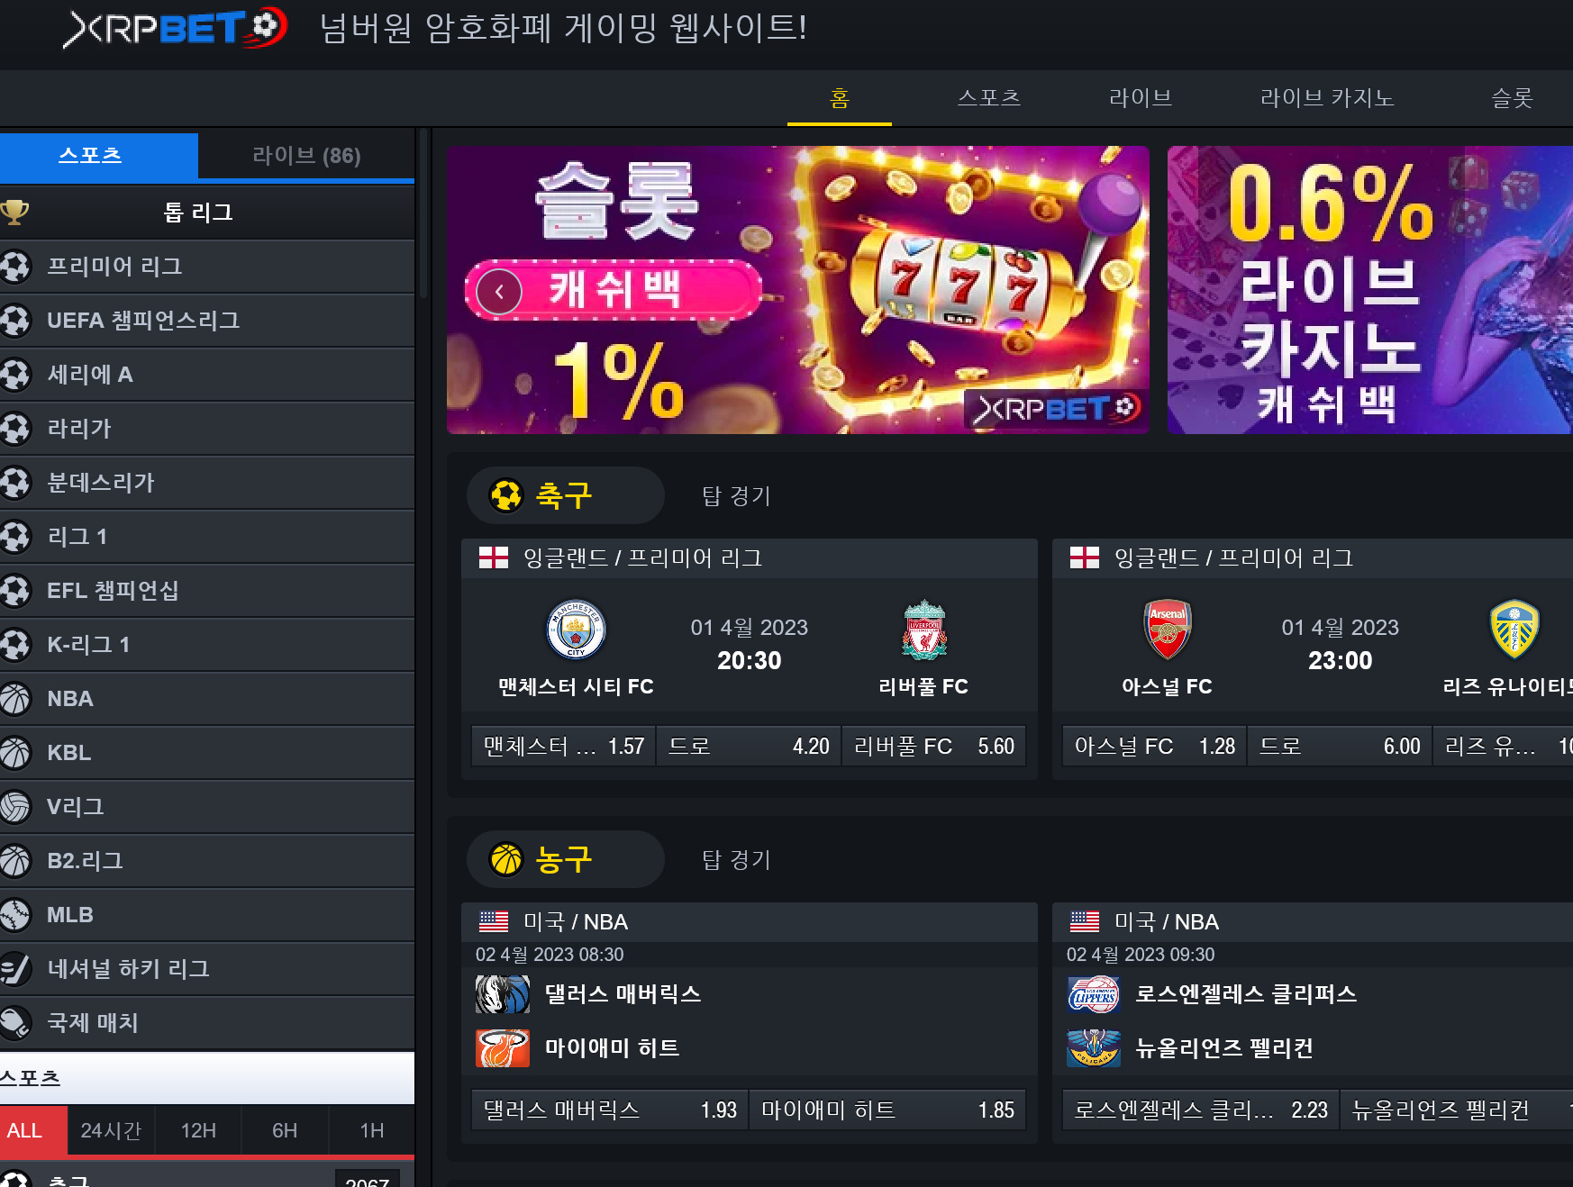Click the 국제 매치 icon
The height and width of the screenshot is (1187, 1573).
tap(14, 1023)
